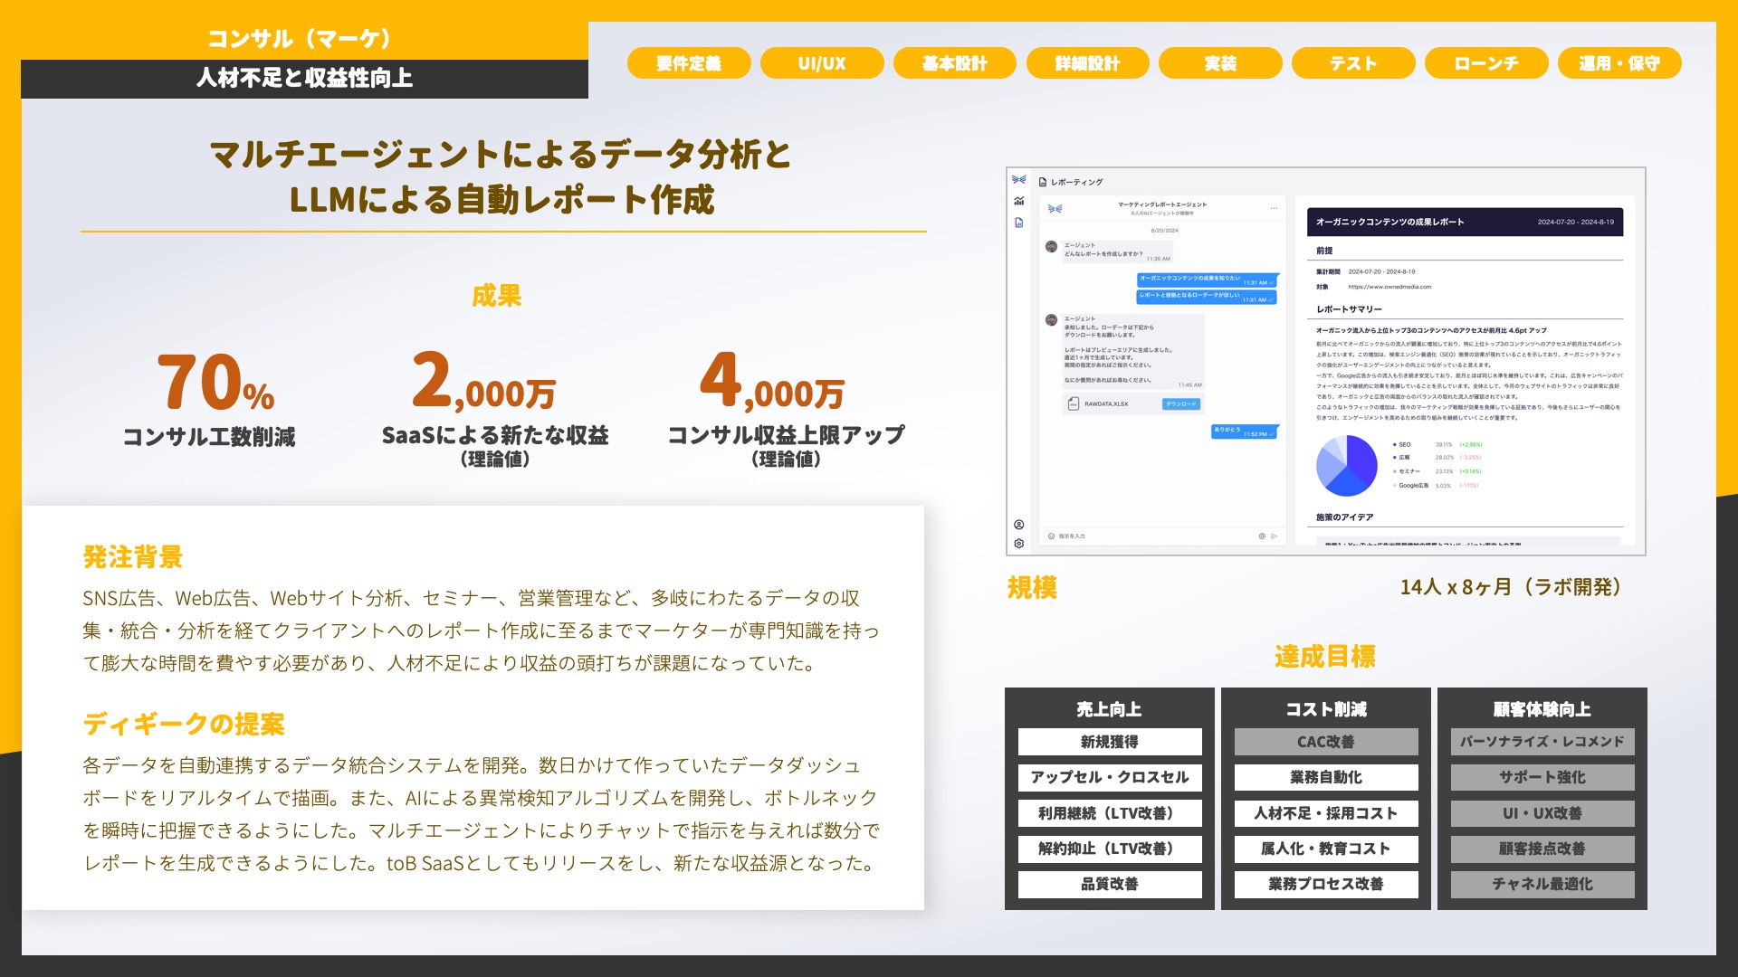Click the pie chart in the report
Viewport: 1738px width, 977px height.
point(1346,465)
